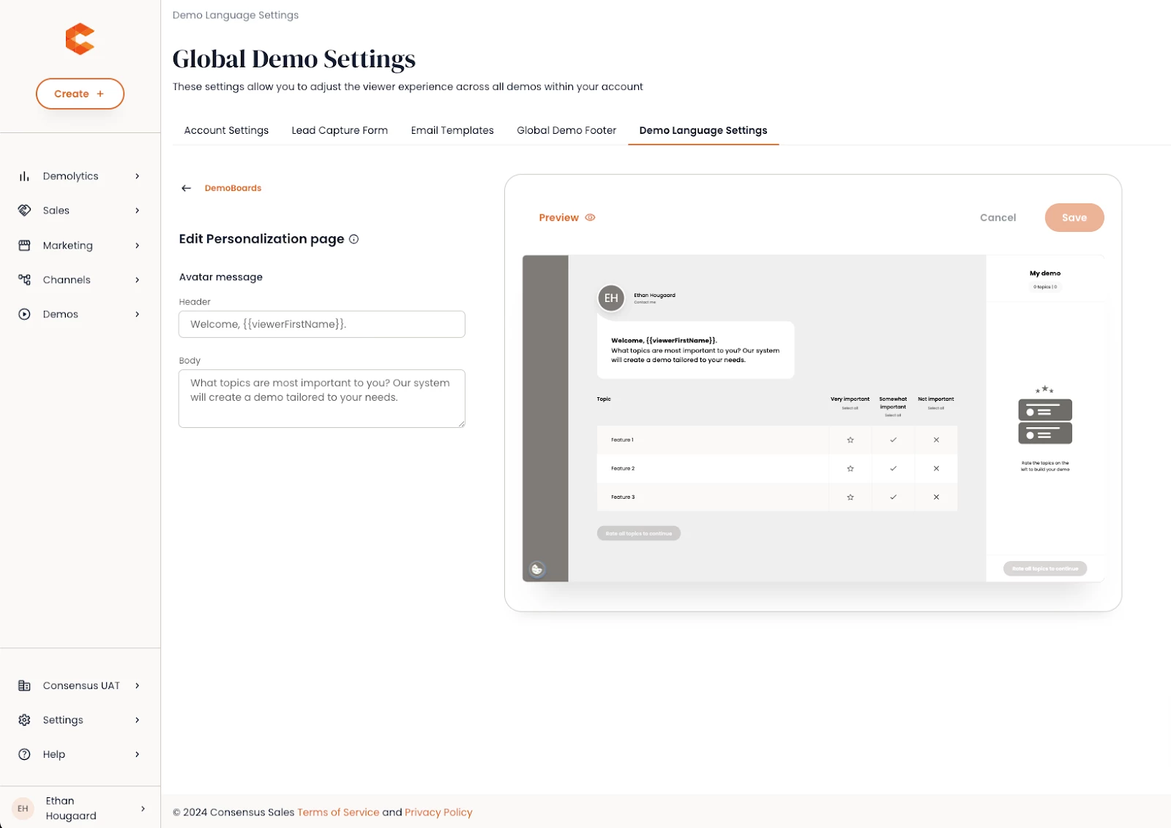Click the Create plus button

tap(80, 94)
